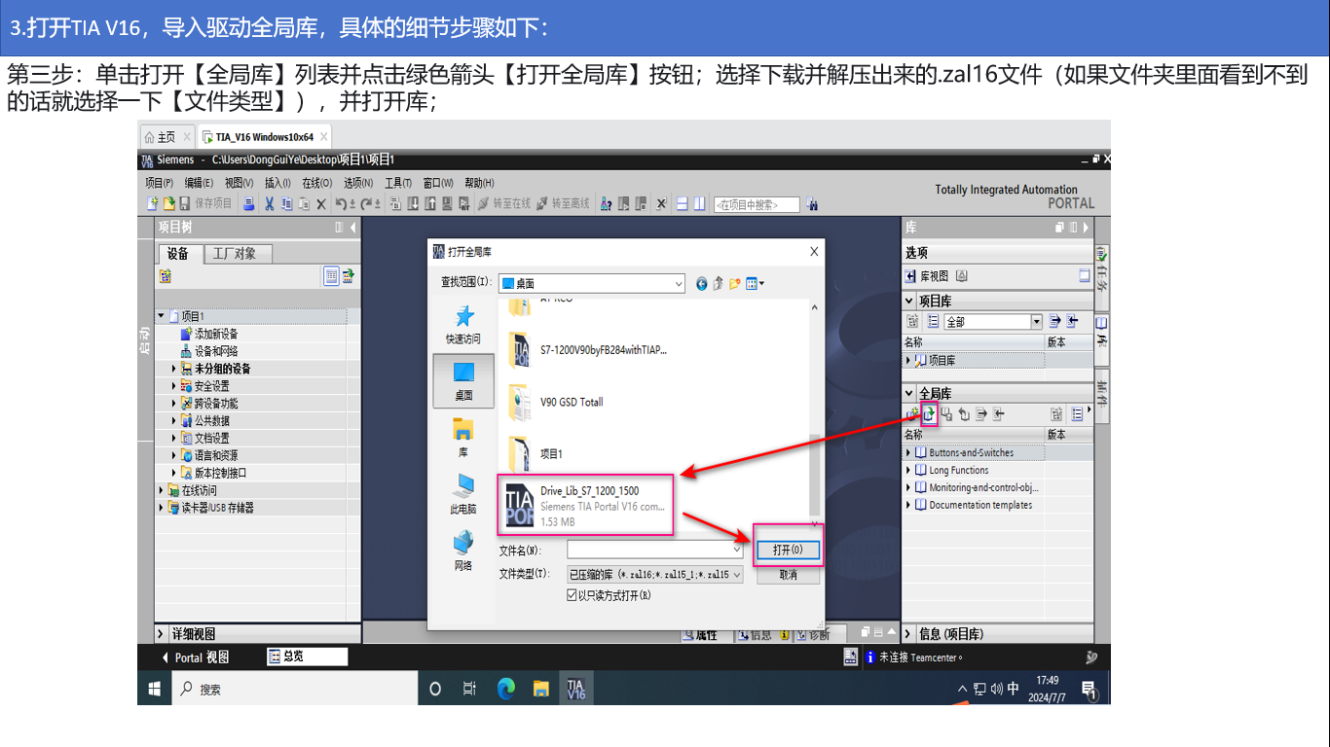Expand the Ungrouped devices tree node

coord(174,369)
